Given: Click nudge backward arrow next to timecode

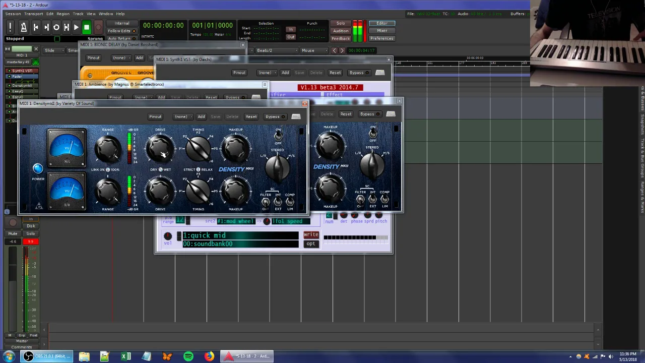Looking at the screenshot, I should pyautogui.click(x=334, y=50).
